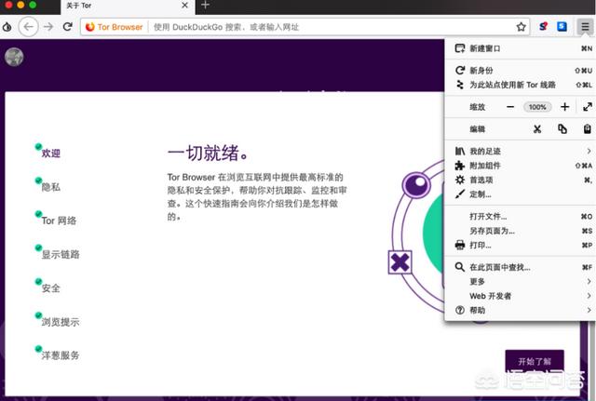Open 浏览提示 section in onboarding list
The height and width of the screenshot is (401, 596).
[x=61, y=322]
